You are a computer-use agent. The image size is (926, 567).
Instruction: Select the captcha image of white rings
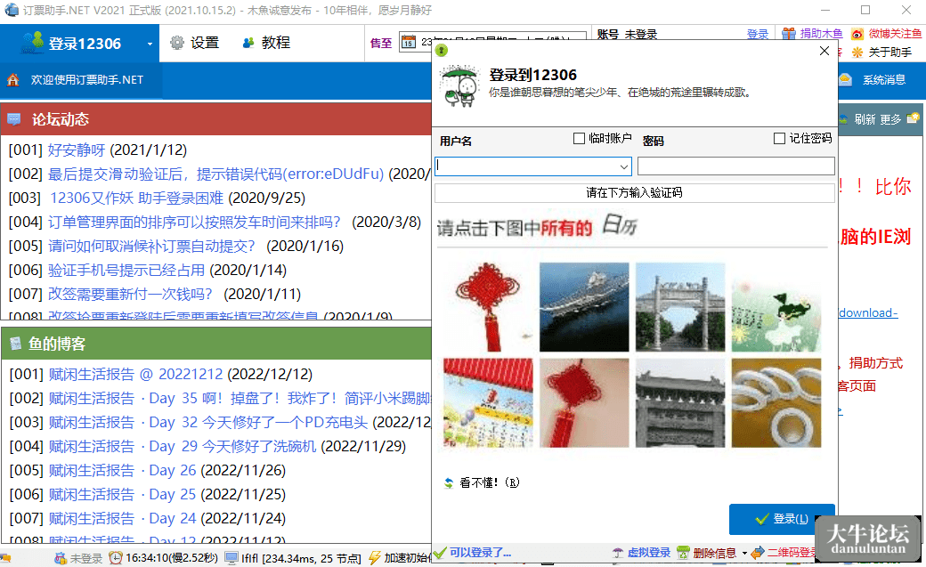776,403
